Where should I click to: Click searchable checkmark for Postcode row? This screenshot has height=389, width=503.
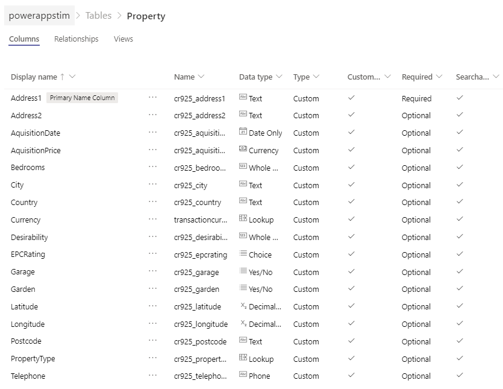click(x=460, y=341)
